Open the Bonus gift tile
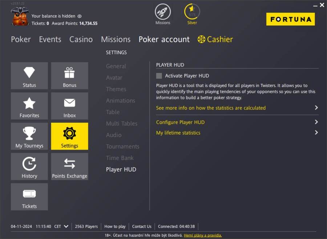 pyautogui.click(x=70, y=75)
